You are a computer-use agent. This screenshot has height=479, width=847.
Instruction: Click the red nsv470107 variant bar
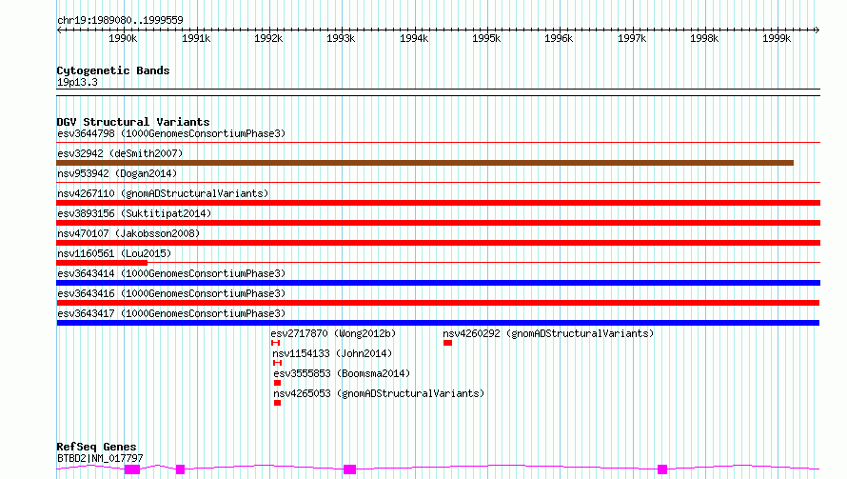point(438,243)
